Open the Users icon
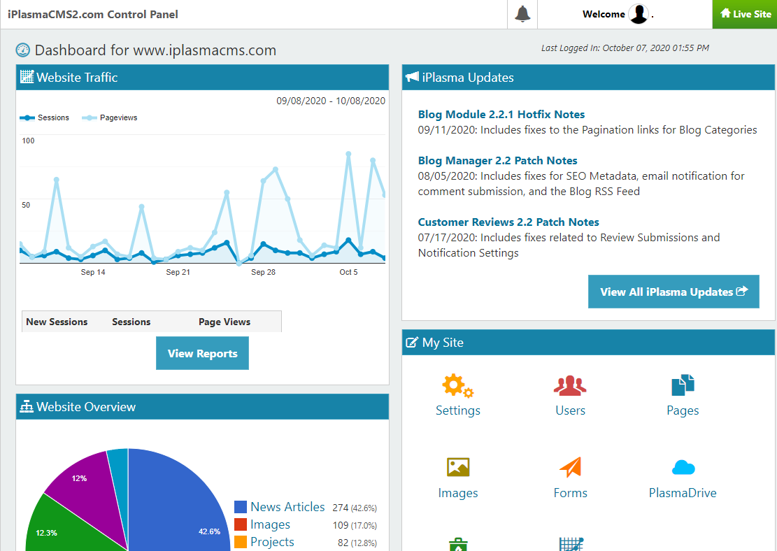The image size is (777, 551). click(570, 386)
